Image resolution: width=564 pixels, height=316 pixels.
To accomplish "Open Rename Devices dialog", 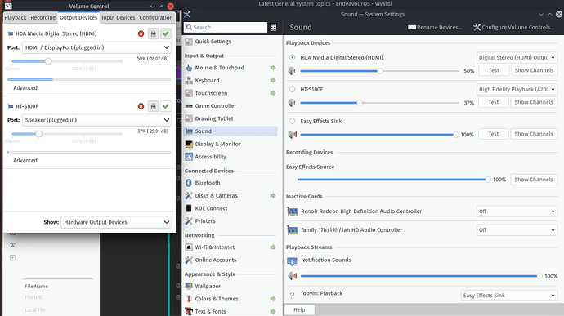I will coord(435,27).
